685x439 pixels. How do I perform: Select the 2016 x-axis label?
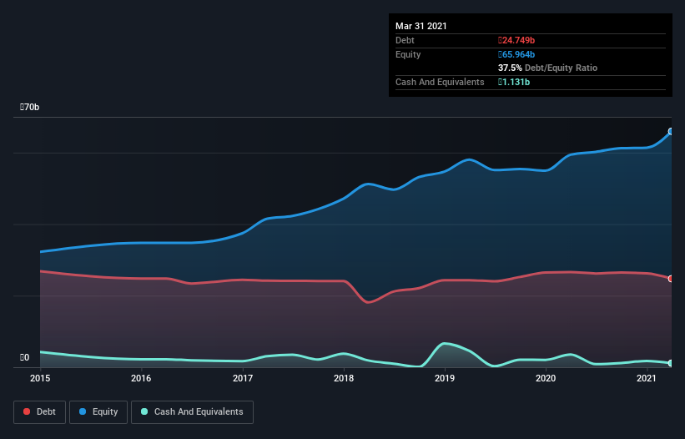(x=141, y=378)
